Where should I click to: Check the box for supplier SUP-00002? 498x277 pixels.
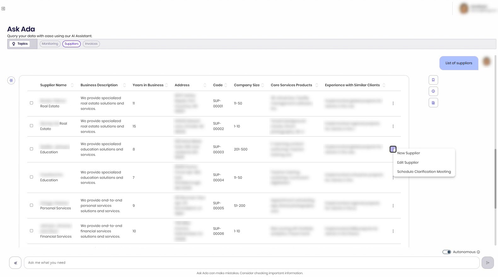(32, 126)
